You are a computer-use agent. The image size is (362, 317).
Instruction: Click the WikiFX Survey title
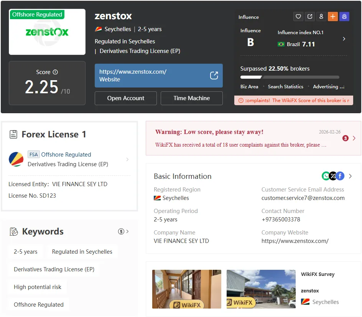click(x=318, y=274)
